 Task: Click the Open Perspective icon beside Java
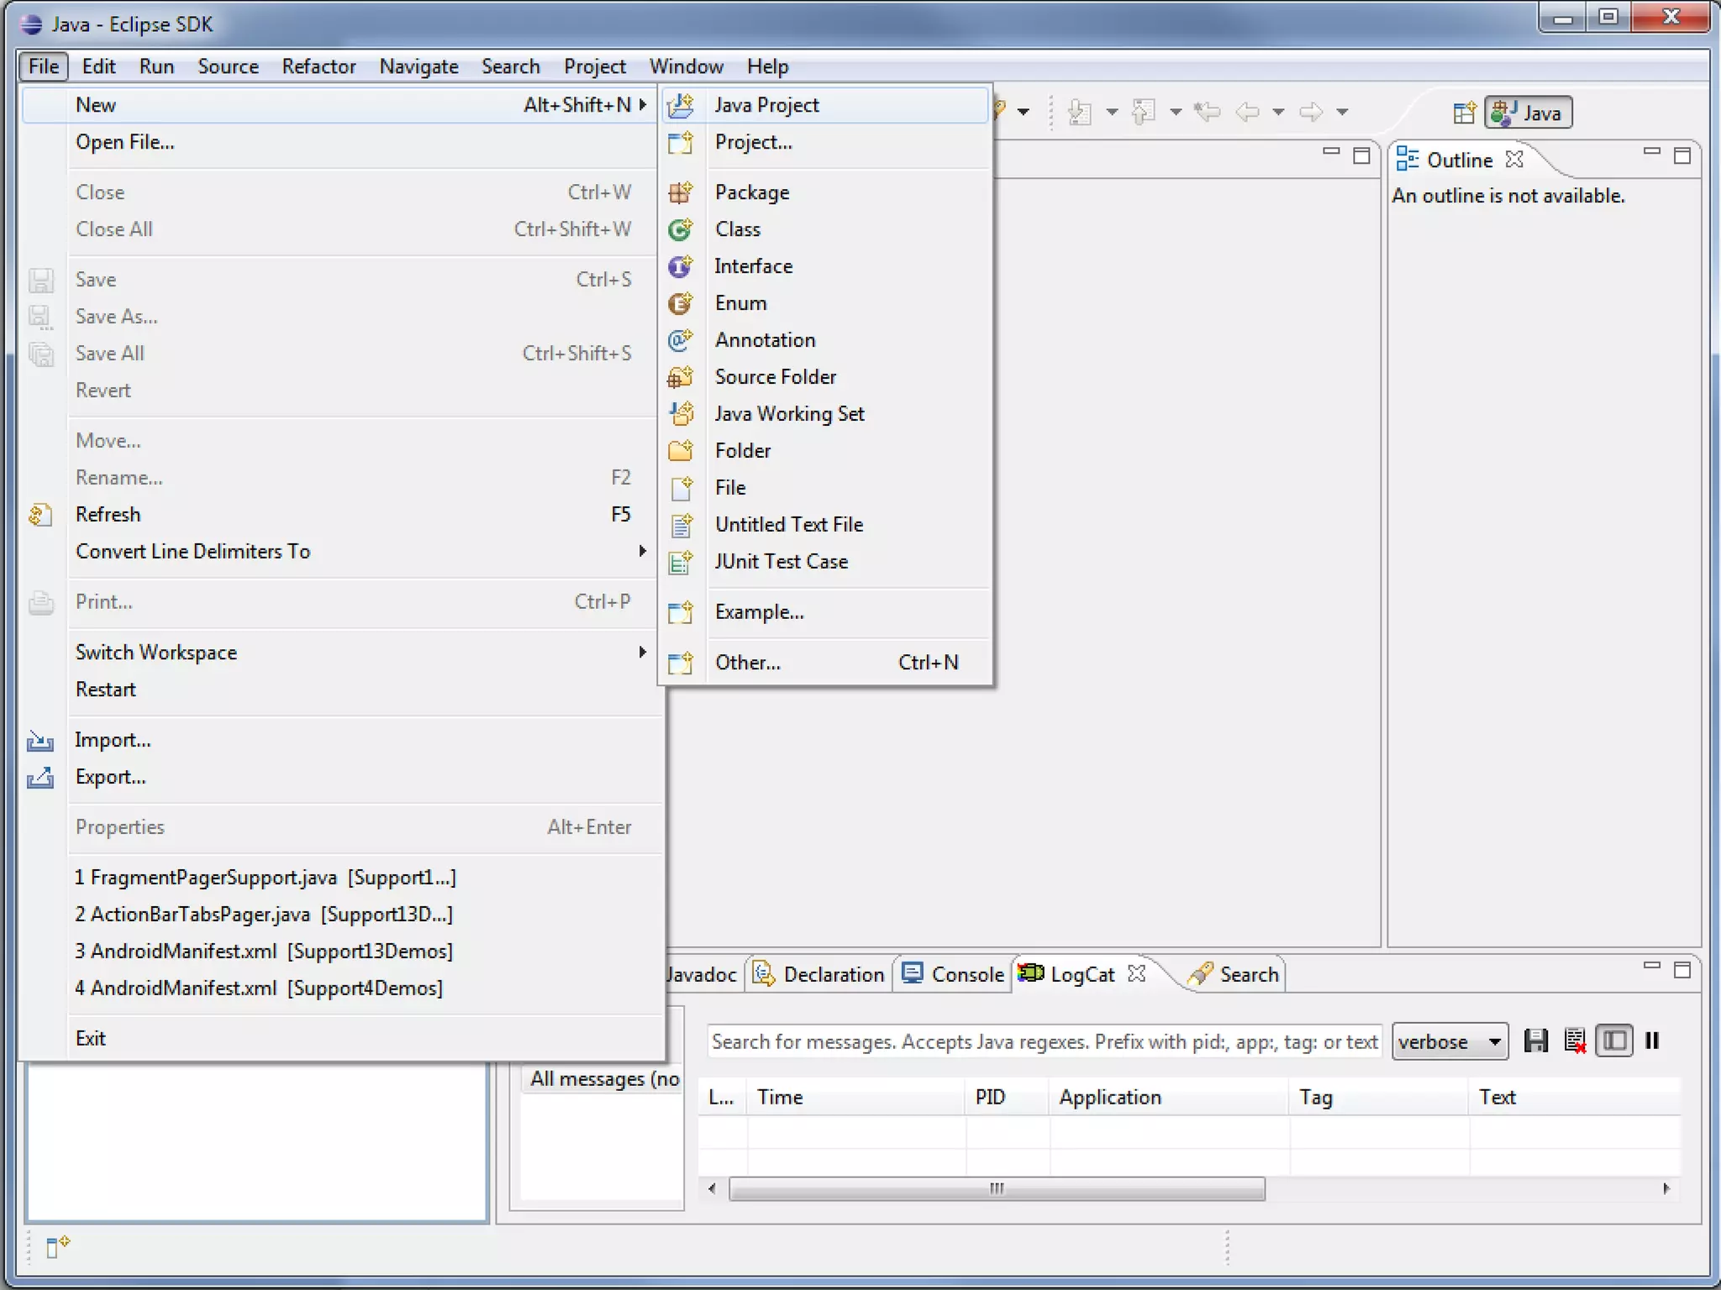[x=1463, y=113]
